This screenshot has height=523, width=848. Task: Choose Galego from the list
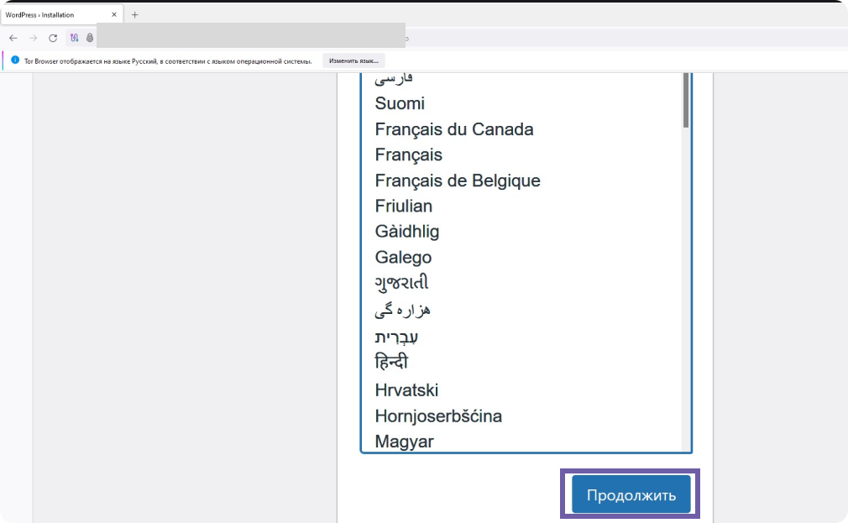click(403, 258)
